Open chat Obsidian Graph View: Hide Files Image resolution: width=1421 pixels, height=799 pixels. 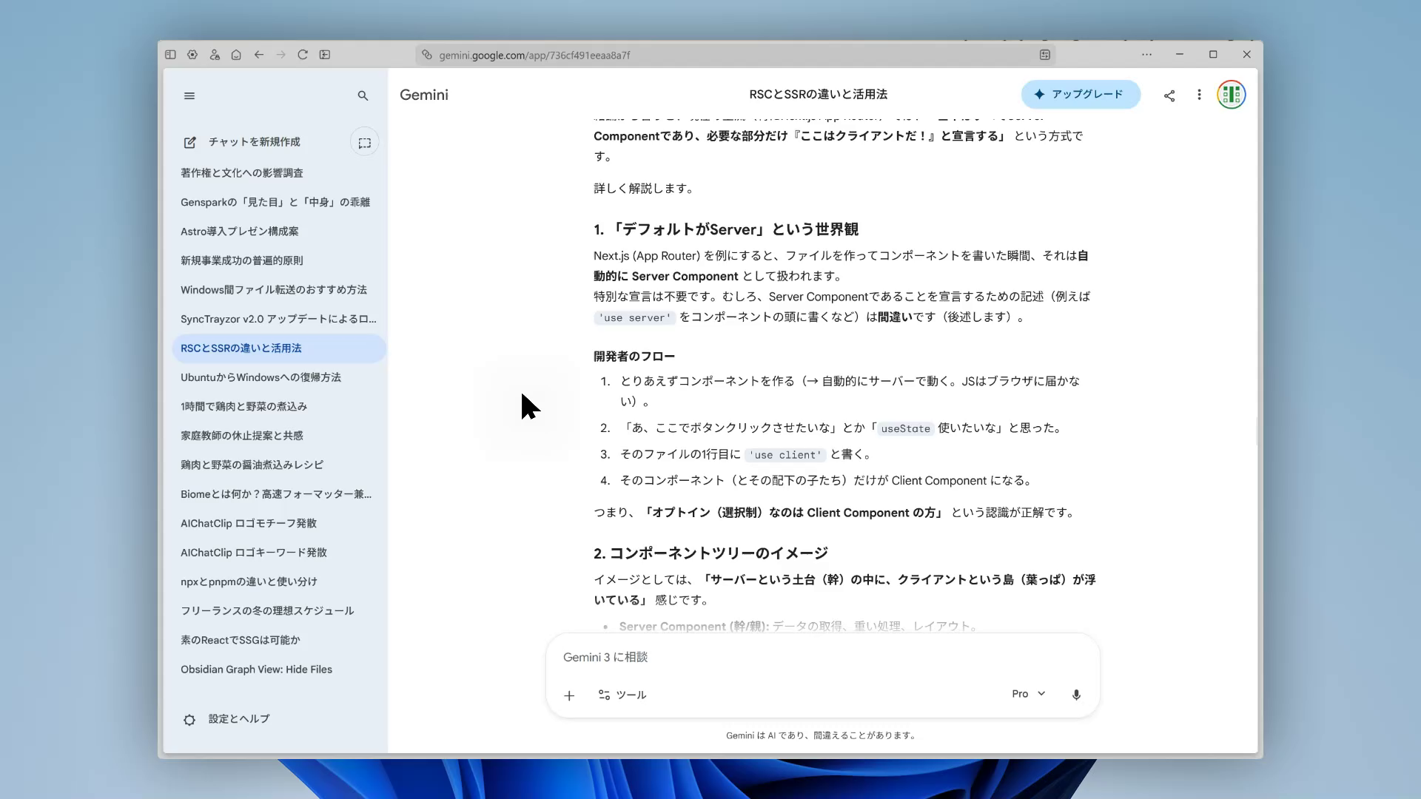pyautogui.click(x=278, y=670)
